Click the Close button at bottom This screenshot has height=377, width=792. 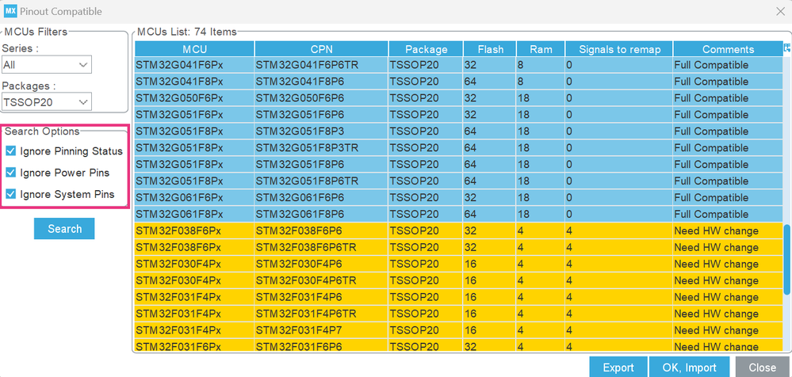(762, 367)
